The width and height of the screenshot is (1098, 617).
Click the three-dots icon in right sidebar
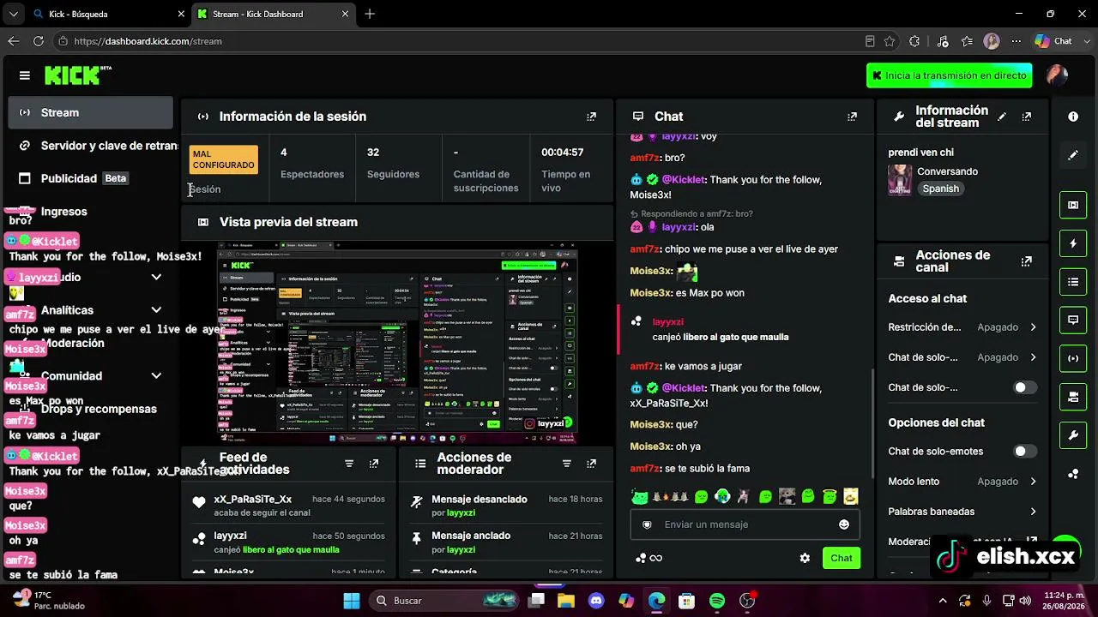(x=1073, y=474)
